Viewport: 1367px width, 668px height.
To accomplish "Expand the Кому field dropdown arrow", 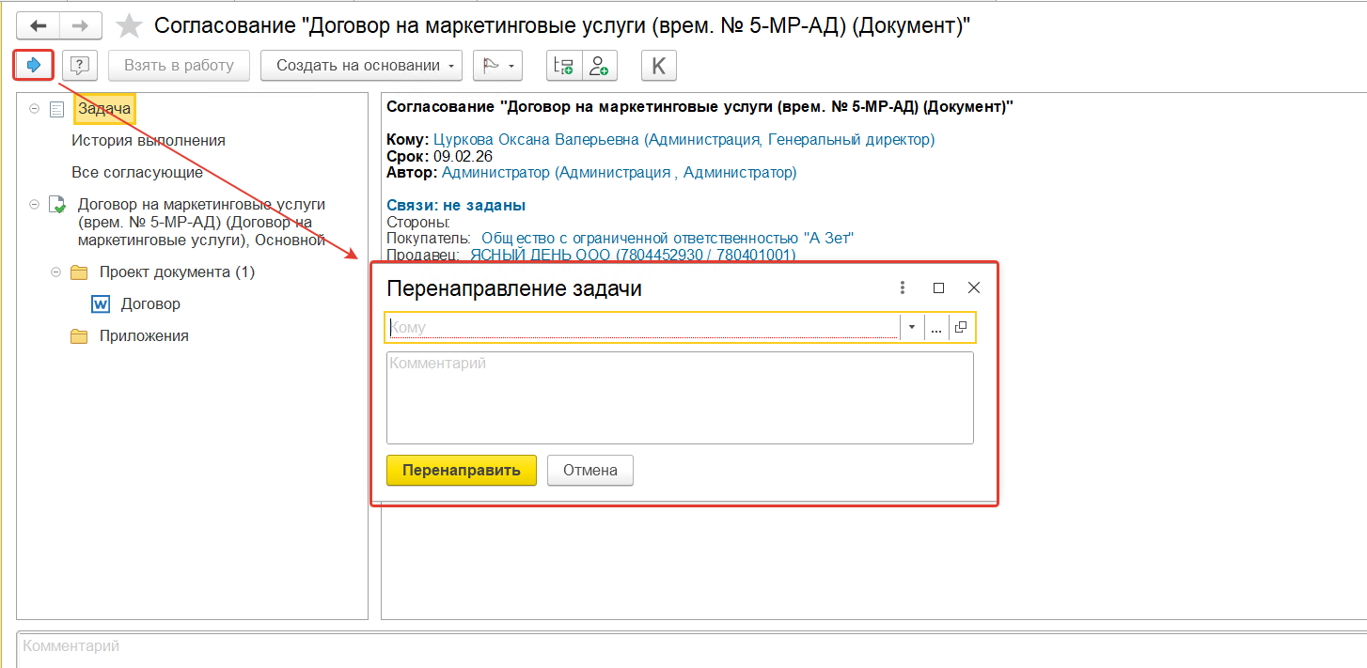I will (911, 327).
